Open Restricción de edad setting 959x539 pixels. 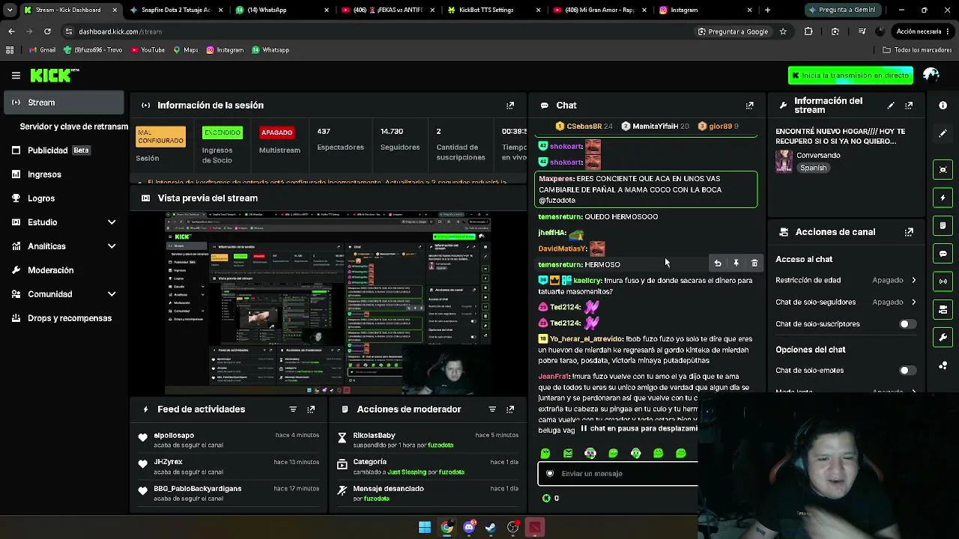pos(846,280)
